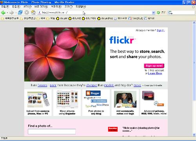
Task: Click the Blogger logo
Action: (93, 93)
